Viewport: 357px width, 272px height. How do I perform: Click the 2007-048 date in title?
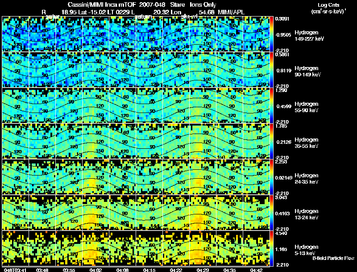pyautogui.click(x=152, y=5)
